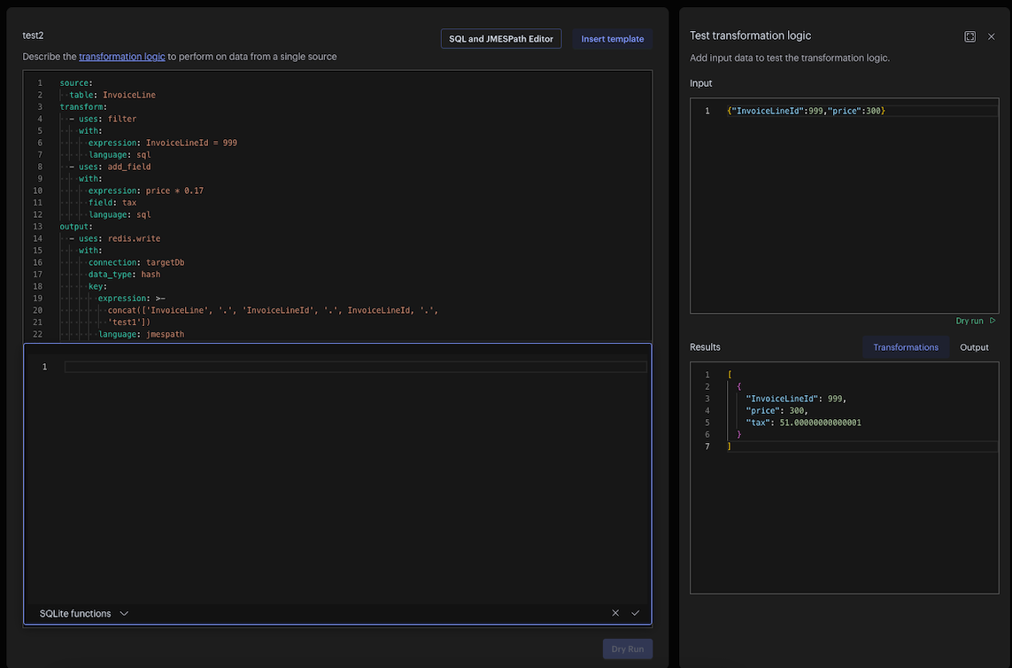Apply the expression with the checkmark icon

636,613
